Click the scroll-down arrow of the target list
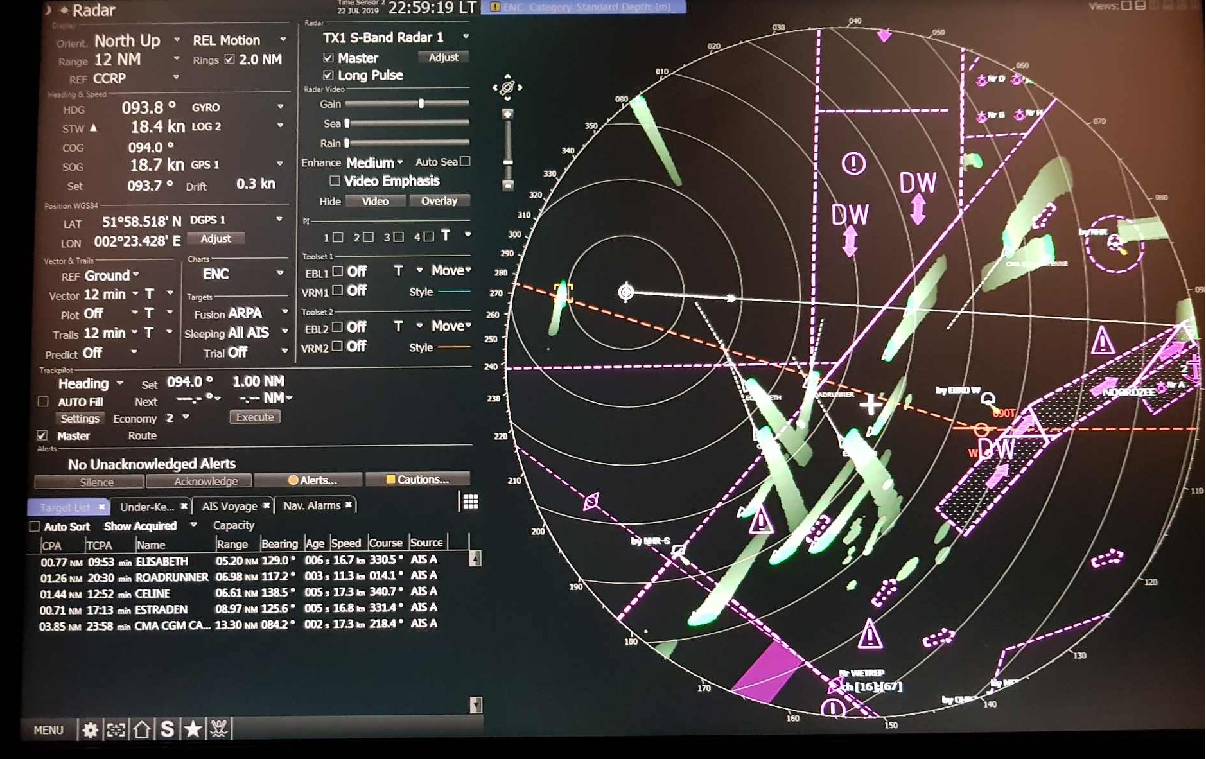This screenshot has width=1206, height=759. coord(475,706)
